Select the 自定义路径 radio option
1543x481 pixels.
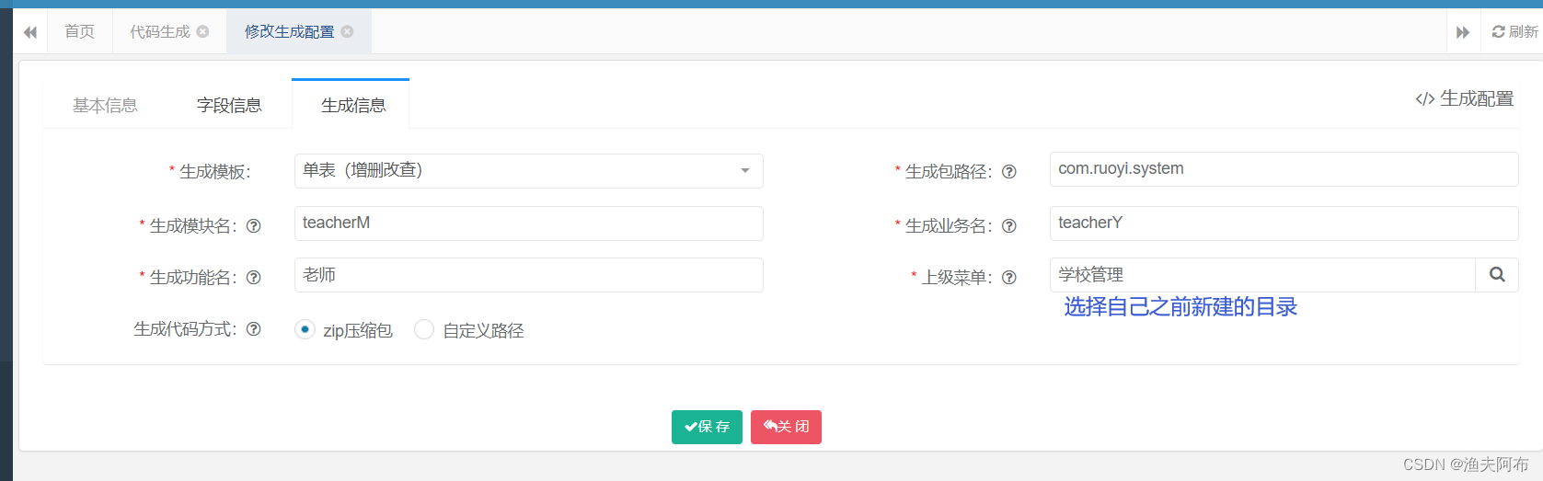click(x=424, y=329)
